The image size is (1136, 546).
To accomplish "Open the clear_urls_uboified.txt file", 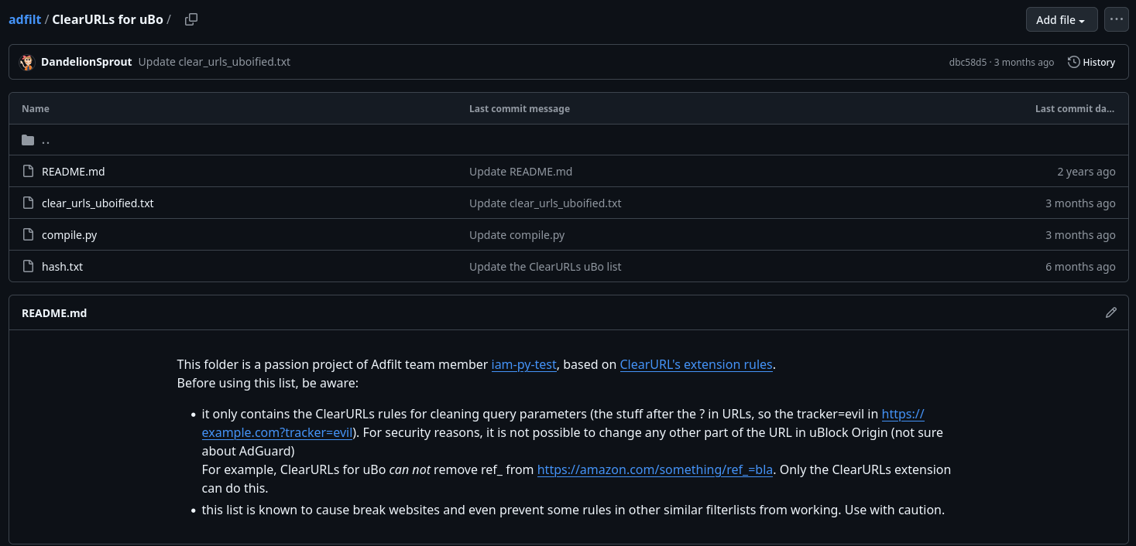I will pos(98,203).
